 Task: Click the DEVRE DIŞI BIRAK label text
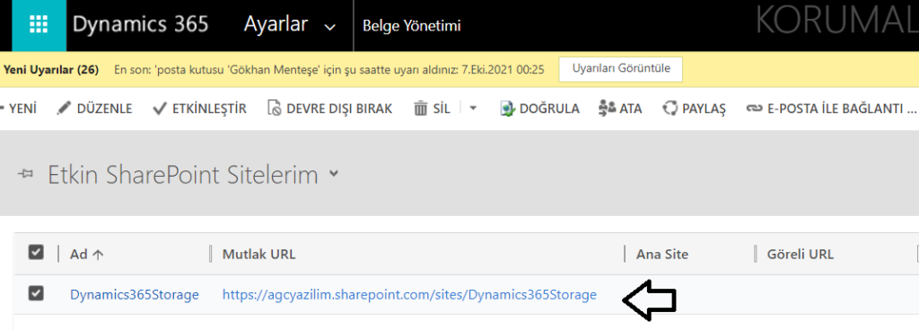coord(339,109)
